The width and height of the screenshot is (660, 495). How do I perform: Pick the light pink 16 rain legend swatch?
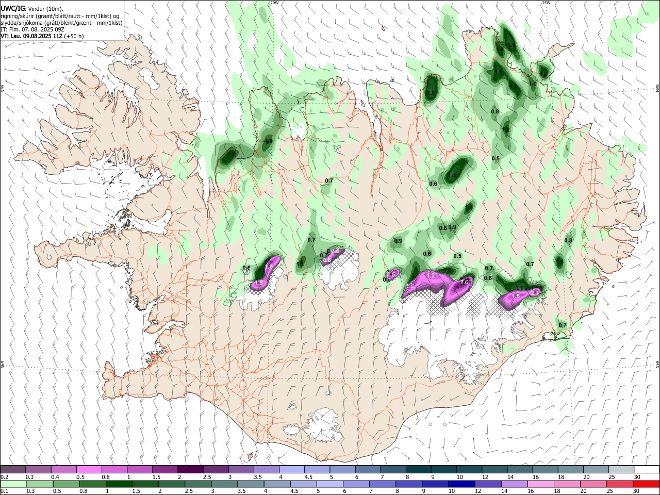coord(540,484)
